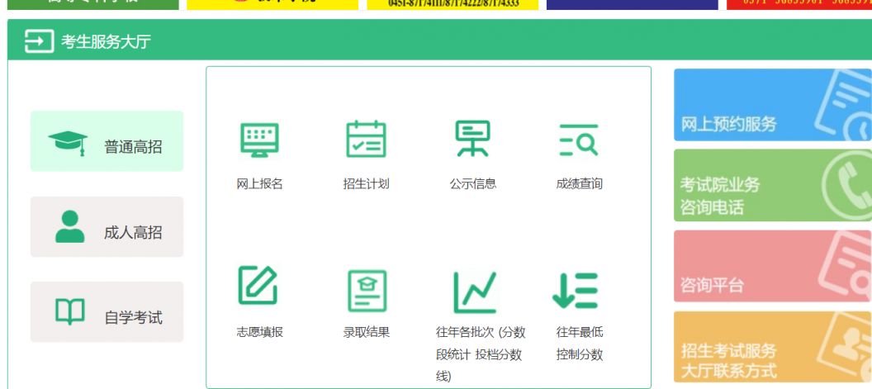Click the 招生计划 text label
This screenshot has height=389, width=872.
click(x=366, y=183)
